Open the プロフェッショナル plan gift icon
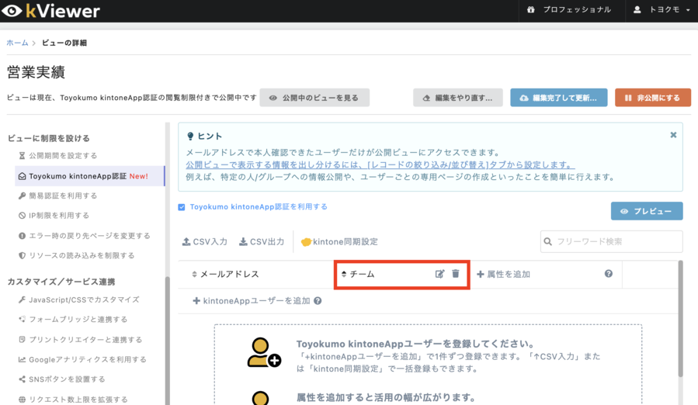The height and width of the screenshot is (405, 698). coord(530,10)
